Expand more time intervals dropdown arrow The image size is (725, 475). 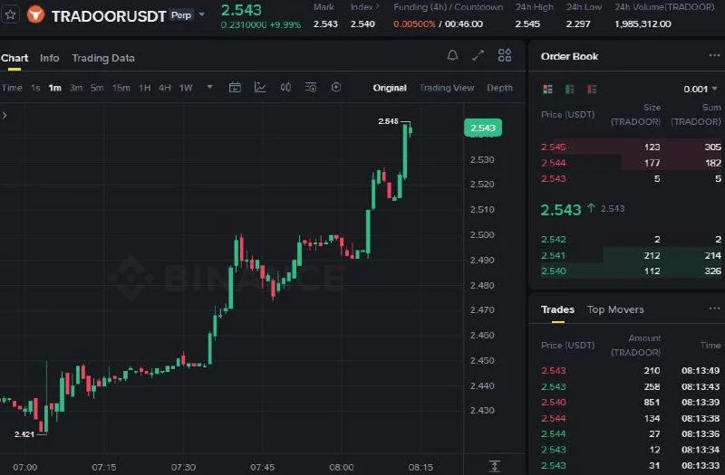pos(209,87)
